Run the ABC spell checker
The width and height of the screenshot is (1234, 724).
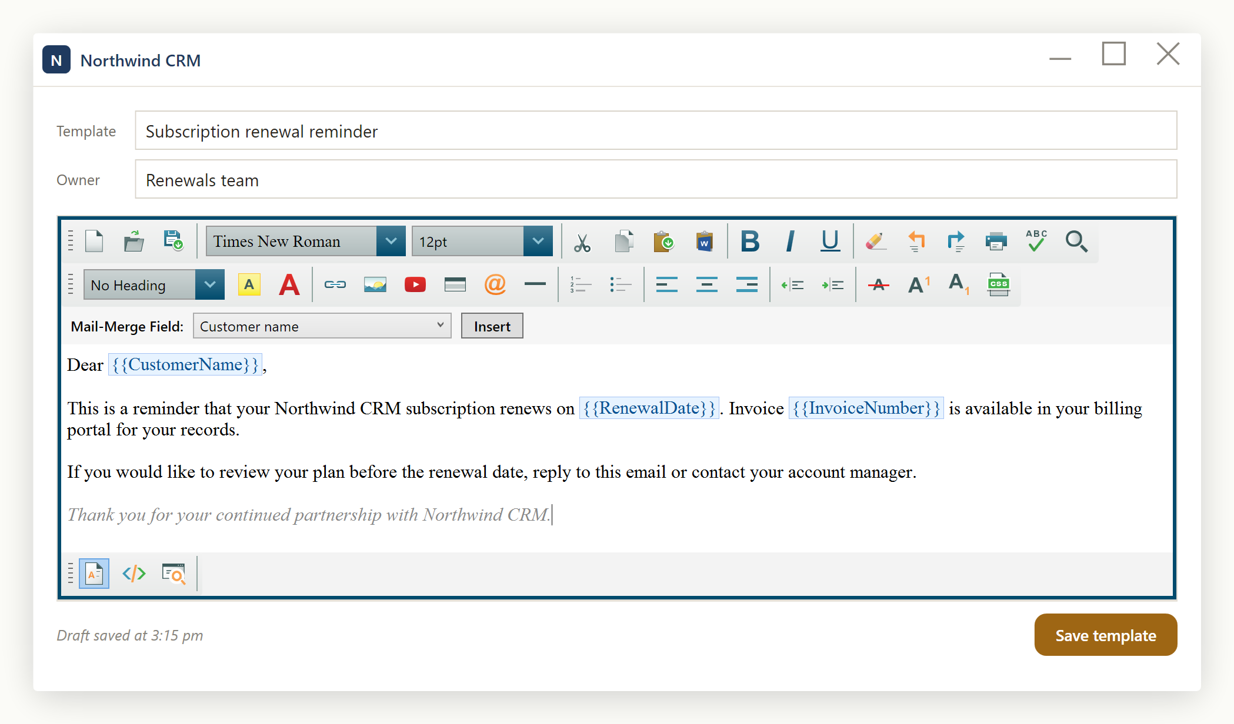click(x=1036, y=242)
